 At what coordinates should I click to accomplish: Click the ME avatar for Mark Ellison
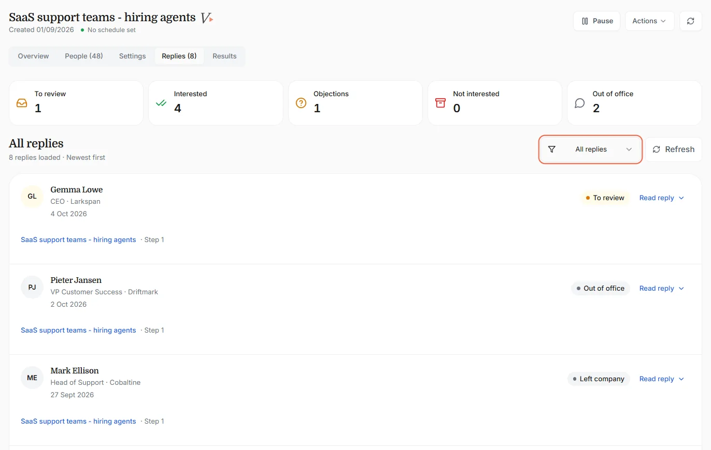tap(32, 378)
